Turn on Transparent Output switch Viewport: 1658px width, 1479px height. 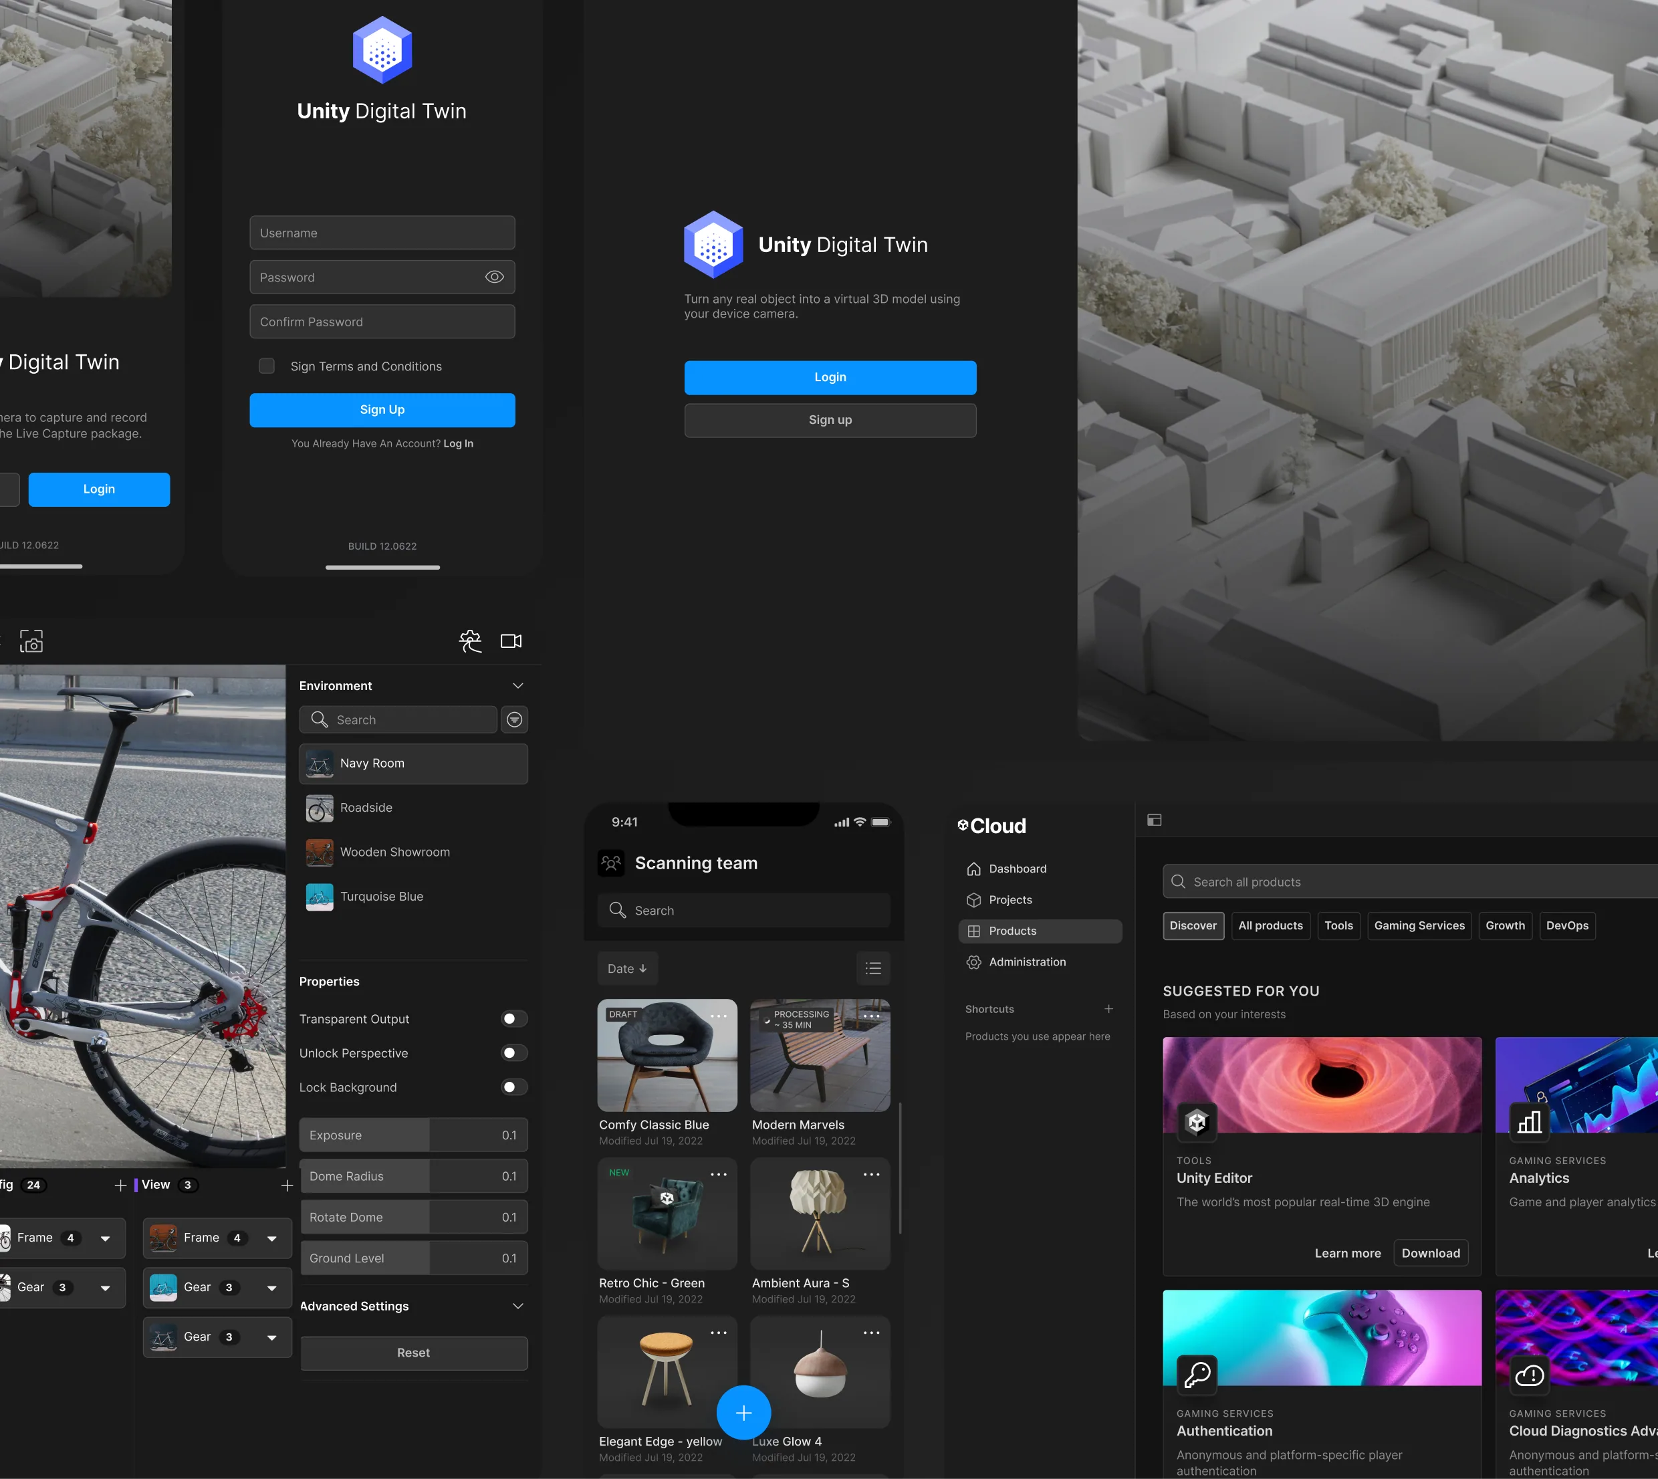click(x=514, y=1018)
